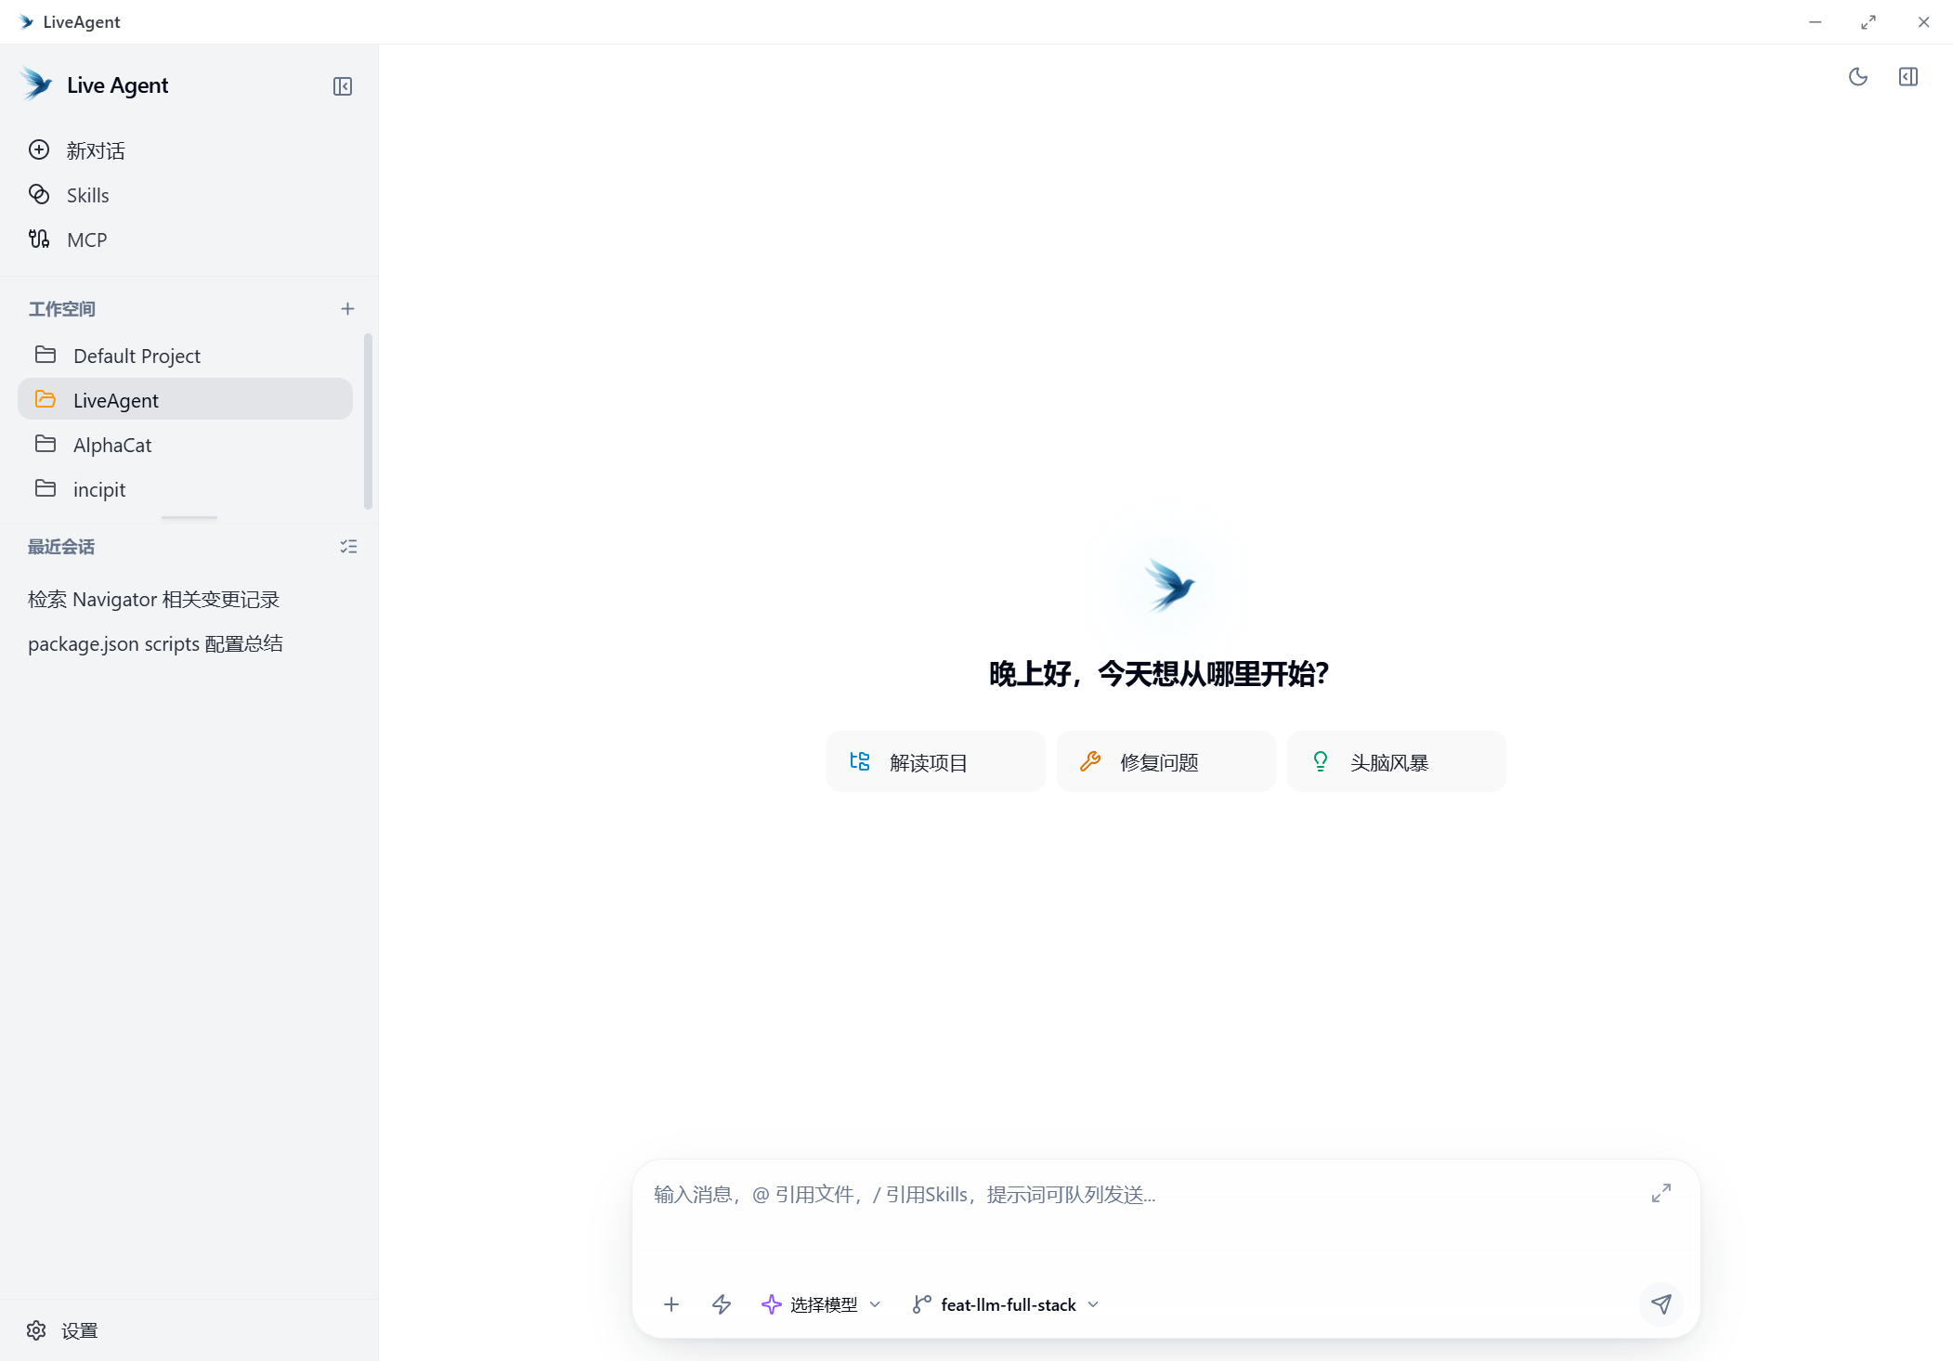
Task: Open the MCP connector icon
Action: coord(39,239)
